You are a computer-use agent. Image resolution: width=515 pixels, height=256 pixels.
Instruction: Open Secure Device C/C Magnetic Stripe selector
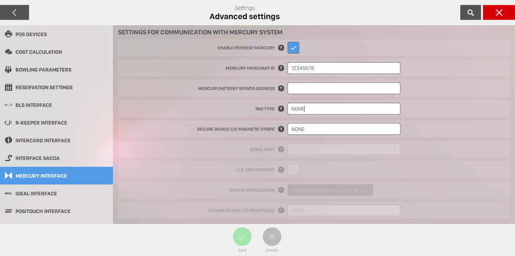(344, 129)
